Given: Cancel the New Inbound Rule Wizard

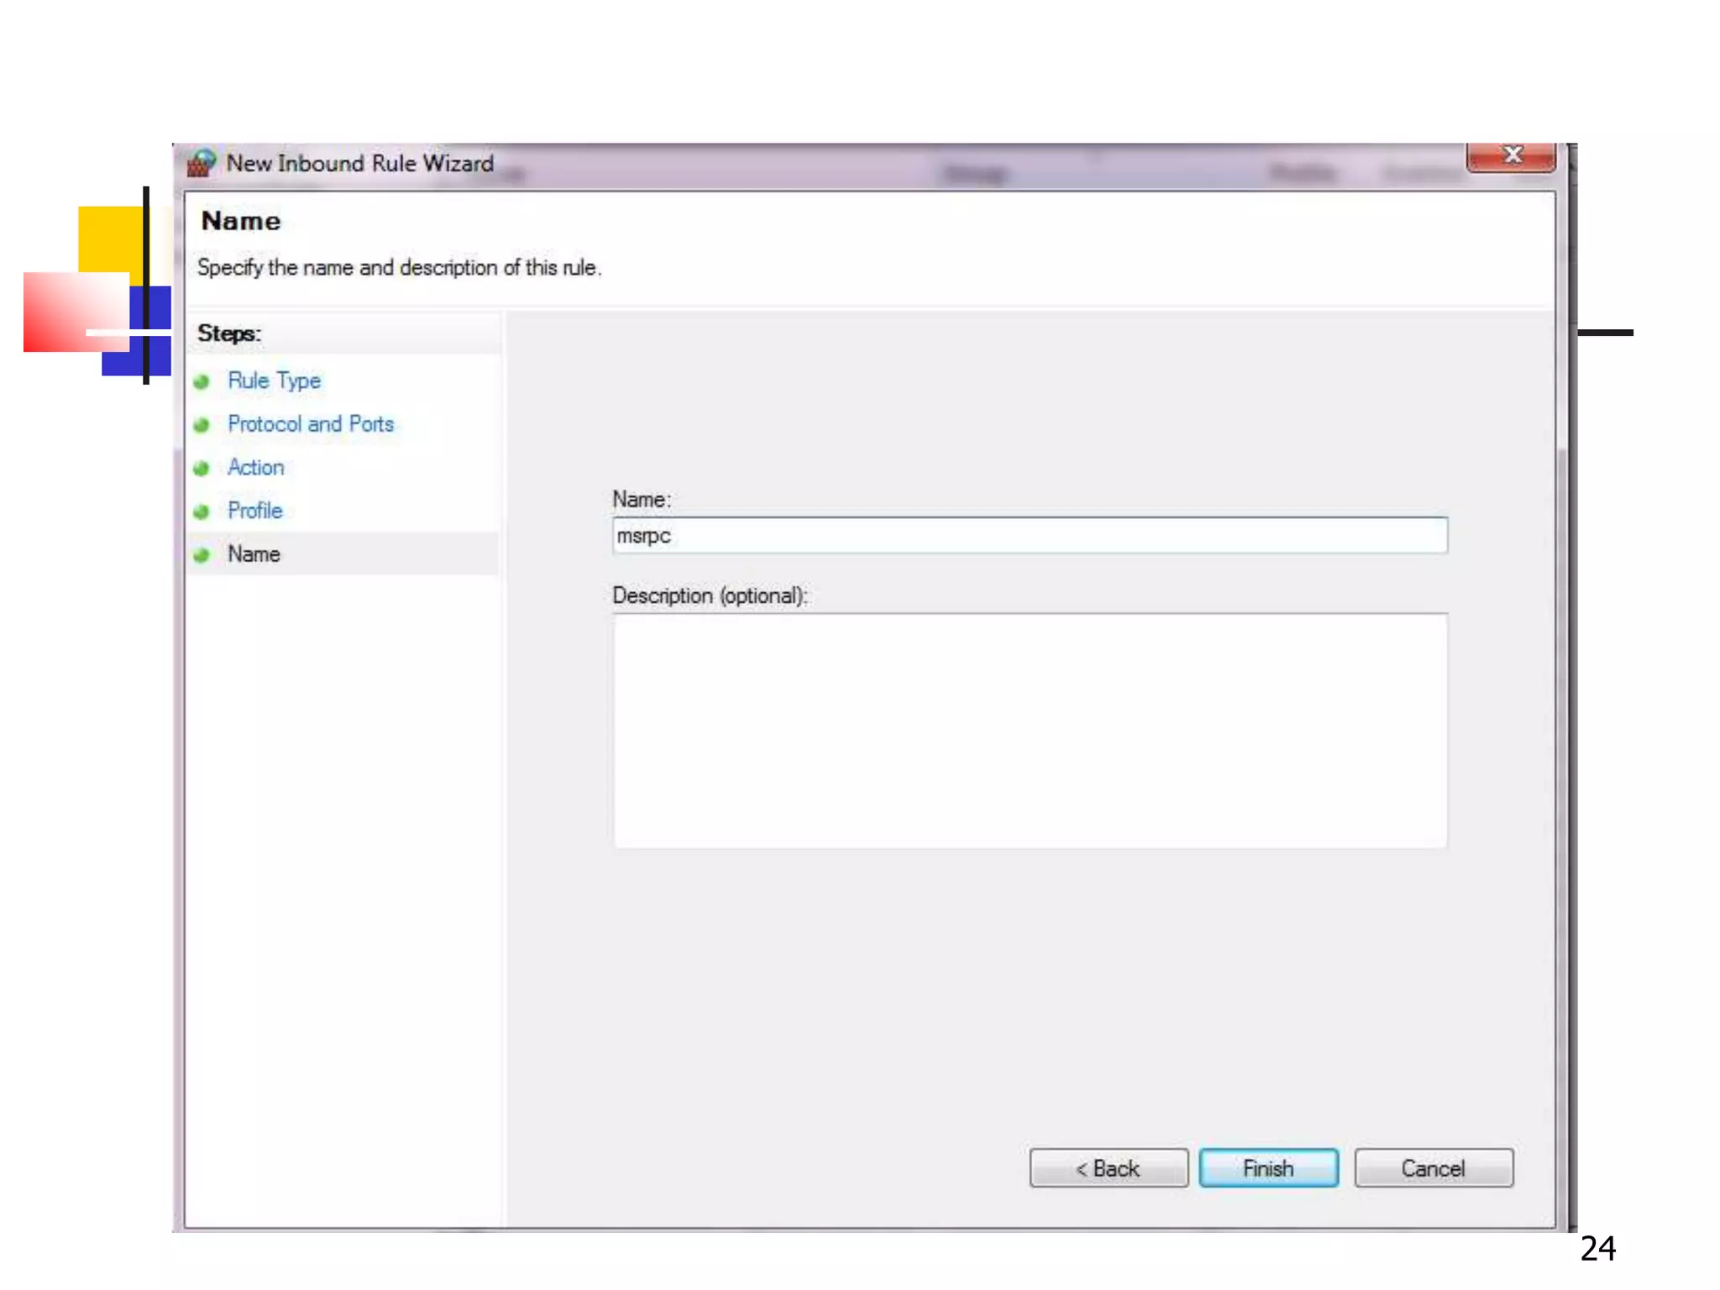Looking at the screenshot, I should coord(1433,1168).
